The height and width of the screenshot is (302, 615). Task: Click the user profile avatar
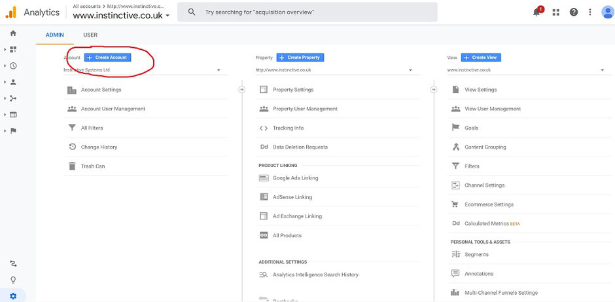(608, 12)
